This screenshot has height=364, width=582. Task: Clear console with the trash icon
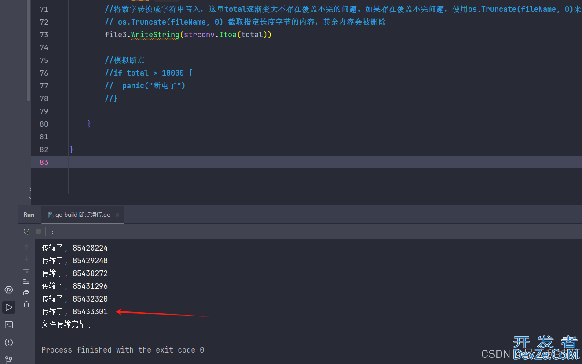26,304
